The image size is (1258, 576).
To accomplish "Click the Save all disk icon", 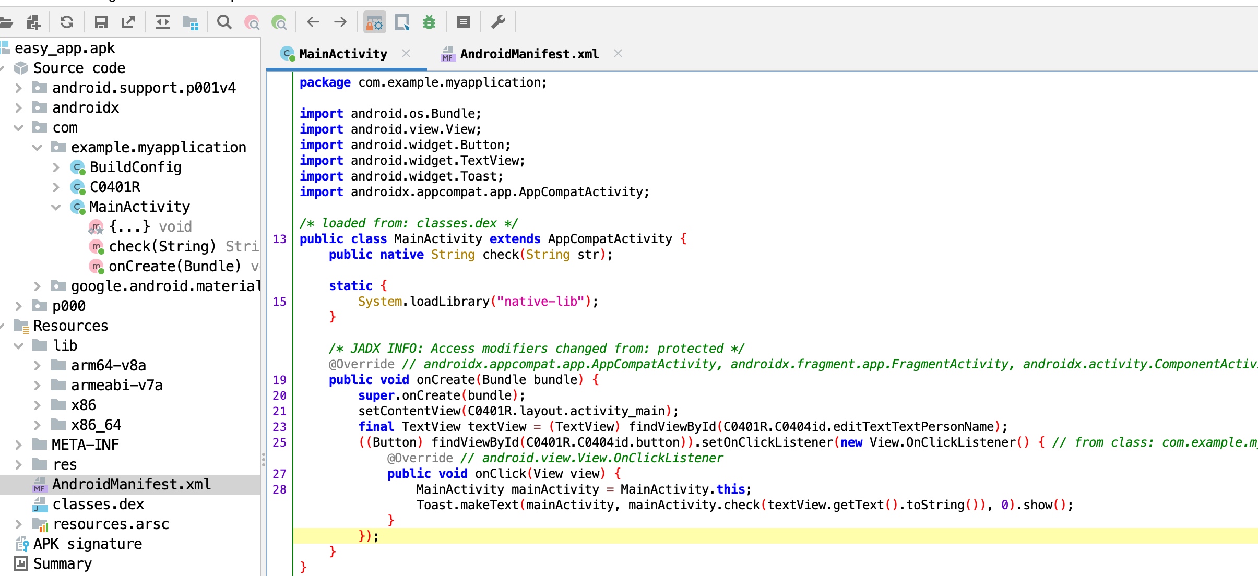I will coord(101,22).
